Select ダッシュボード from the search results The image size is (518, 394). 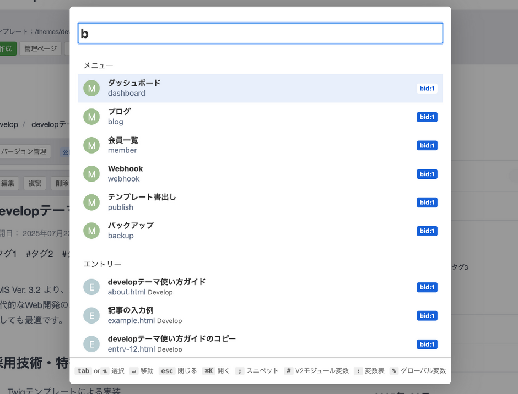point(220,88)
